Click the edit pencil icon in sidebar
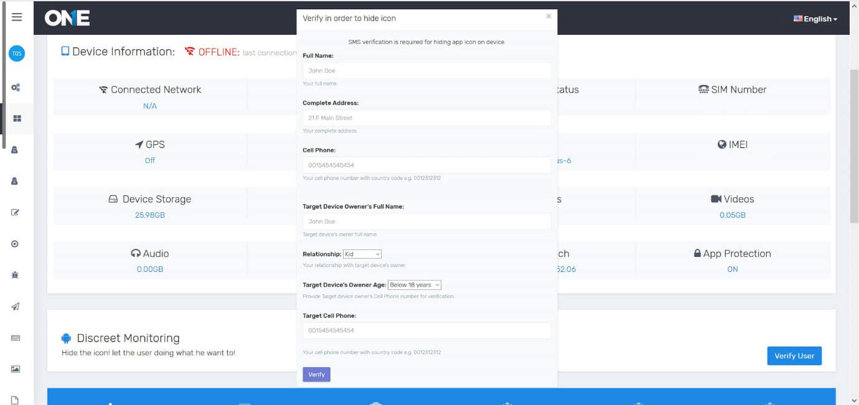The width and height of the screenshot is (859, 405). pyautogui.click(x=16, y=212)
